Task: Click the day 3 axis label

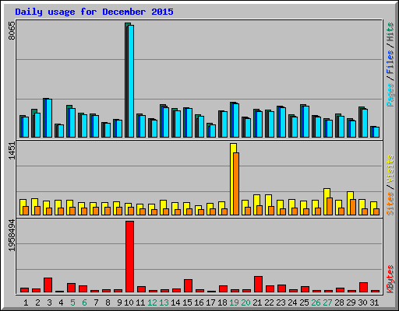Action: (49, 302)
